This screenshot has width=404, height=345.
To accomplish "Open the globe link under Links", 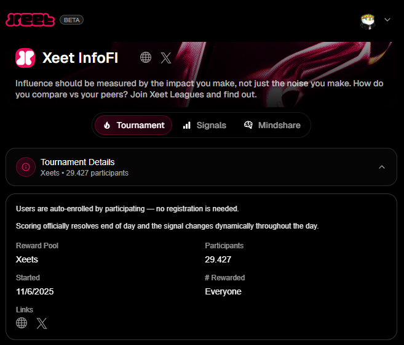I will [22, 323].
